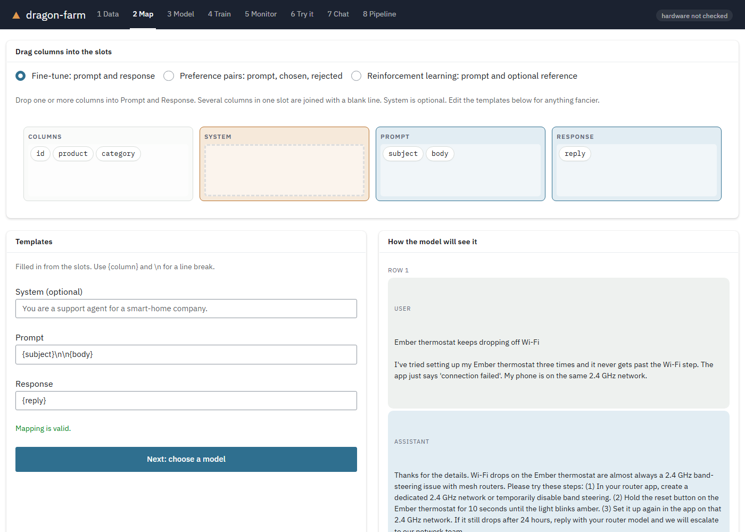
Task: Focus the System (optional) template field
Action: click(x=186, y=309)
